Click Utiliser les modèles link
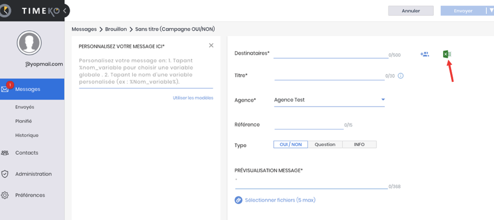494x220 pixels. pyautogui.click(x=193, y=97)
